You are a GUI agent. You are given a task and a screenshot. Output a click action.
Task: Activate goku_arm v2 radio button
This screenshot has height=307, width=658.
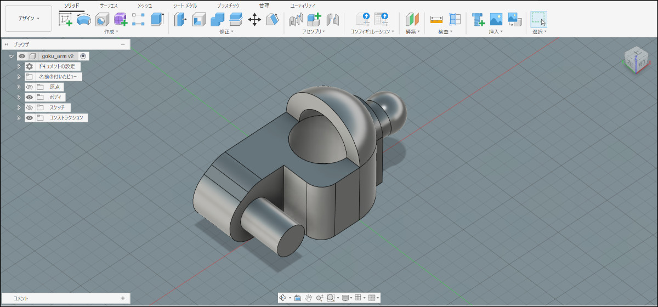(x=83, y=56)
